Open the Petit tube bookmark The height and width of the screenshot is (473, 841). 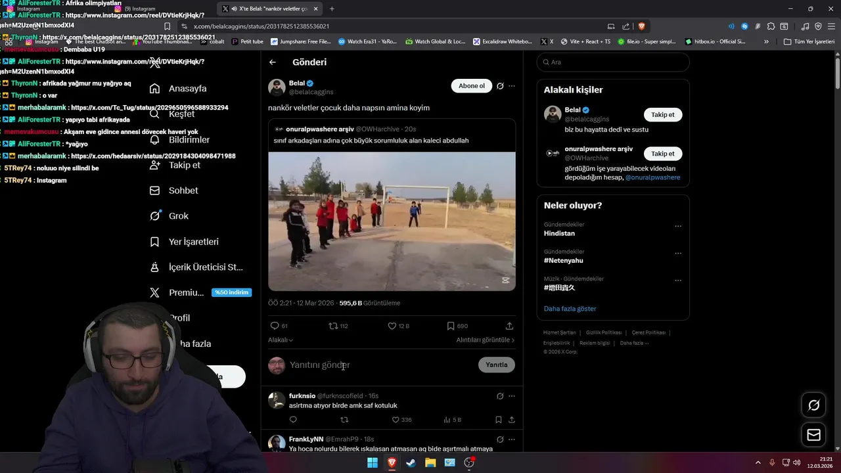tap(248, 41)
